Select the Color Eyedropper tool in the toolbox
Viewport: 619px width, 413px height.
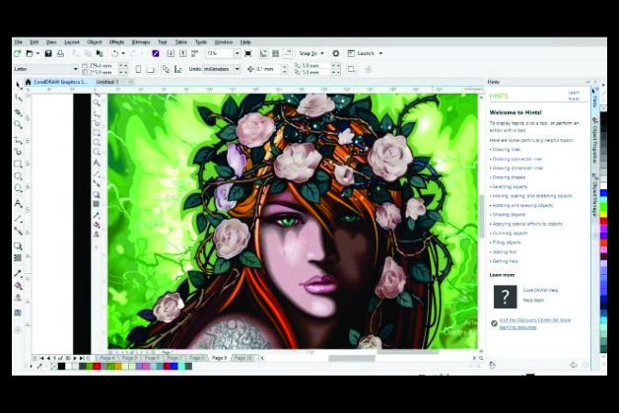pos(18,273)
